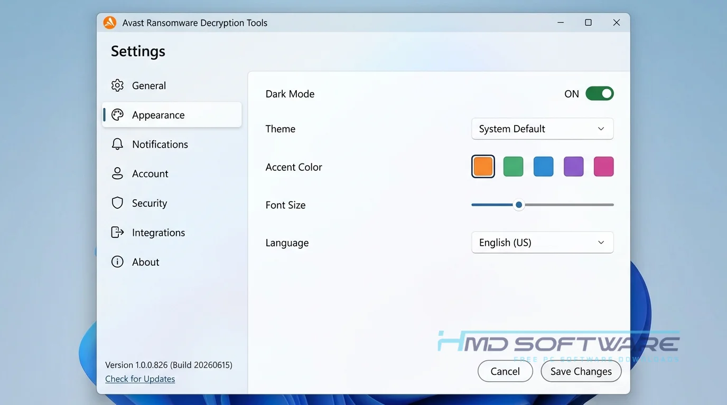This screenshot has height=405, width=727.
Task: Click the Font Size label
Action: click(x=285, y=205)
